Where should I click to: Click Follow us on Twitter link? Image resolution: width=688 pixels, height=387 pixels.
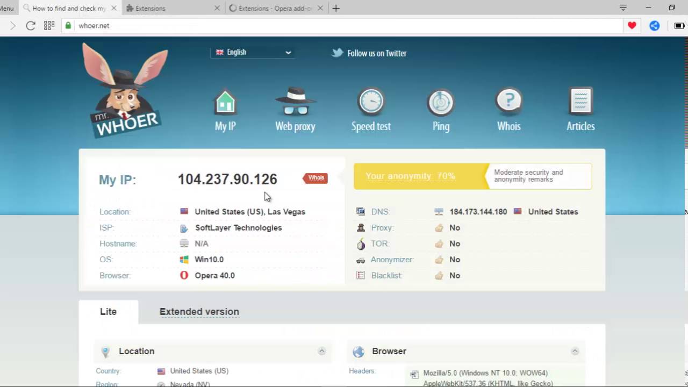(377, 53)
